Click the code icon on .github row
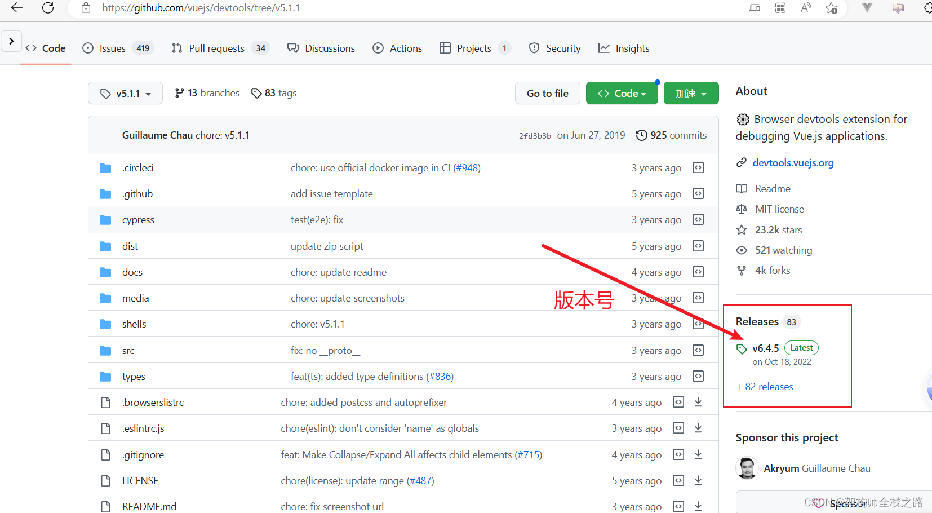The image size is (932, 513). (x=698, y=193)
